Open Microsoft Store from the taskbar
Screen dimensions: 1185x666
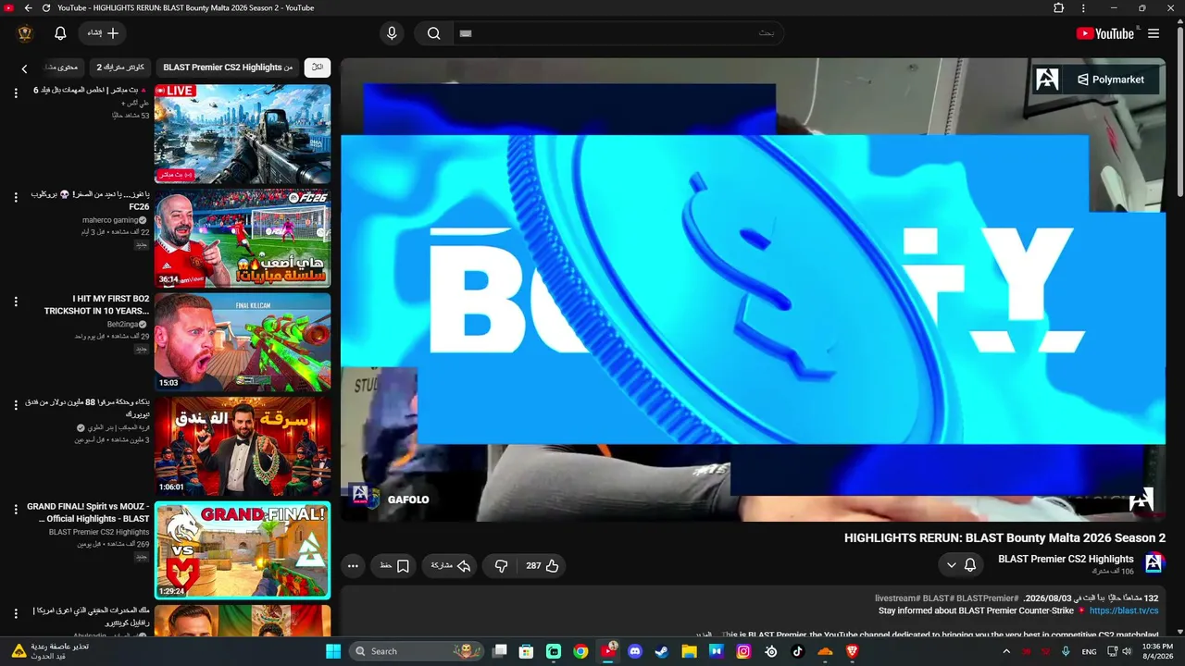coord(527,651)
